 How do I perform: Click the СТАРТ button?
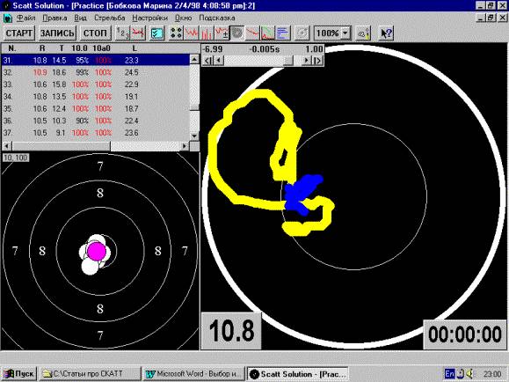[x=19, y=33]
